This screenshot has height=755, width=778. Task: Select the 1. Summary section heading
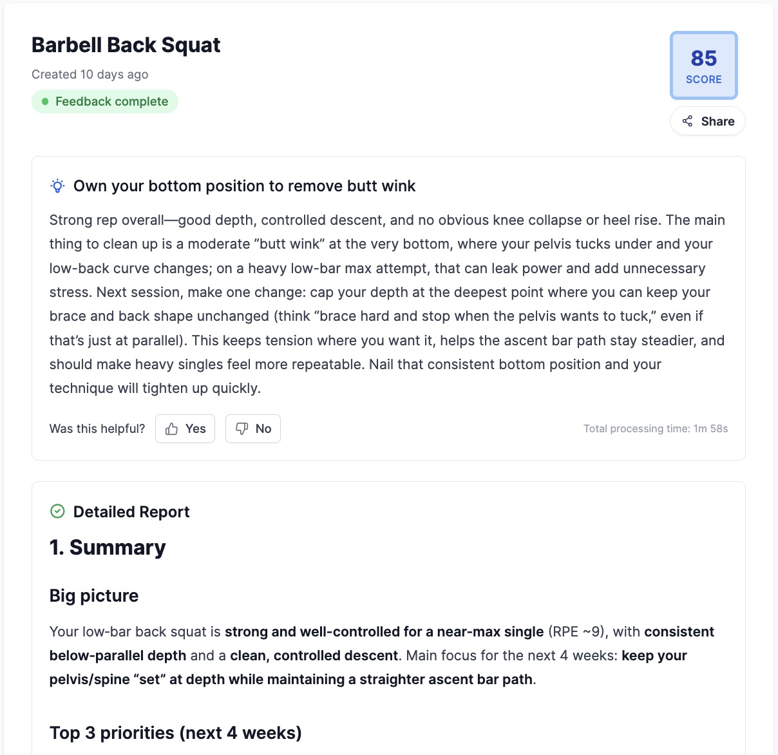[x=108, y=548]
